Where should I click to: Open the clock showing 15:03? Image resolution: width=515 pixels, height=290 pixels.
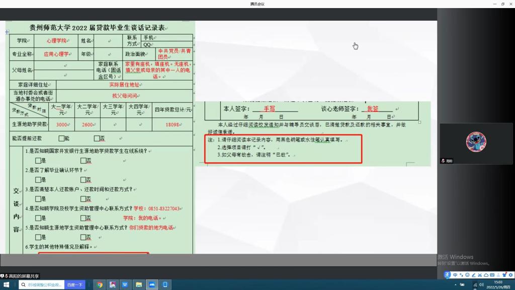[x=498, y=285]
